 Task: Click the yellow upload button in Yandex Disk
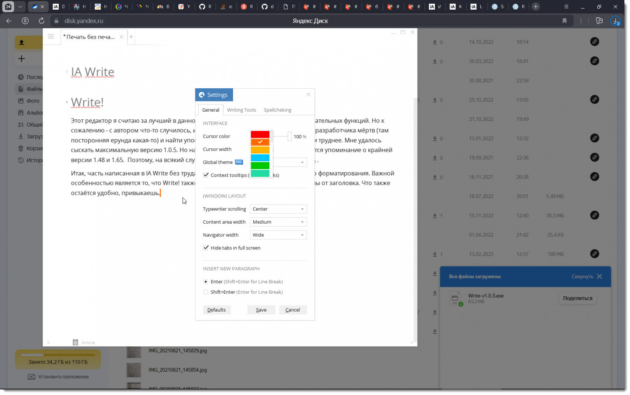[29, 42]
